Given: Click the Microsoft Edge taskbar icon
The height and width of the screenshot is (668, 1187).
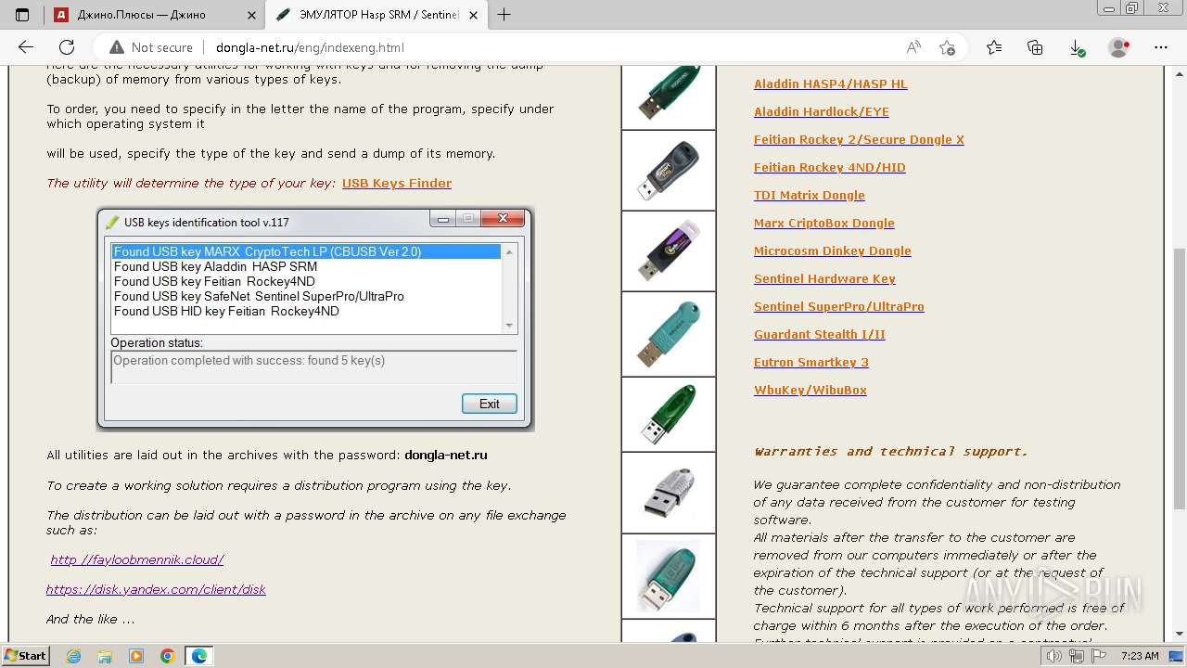Looking at the screenshot, I should pyautogui.click(x=199, y=656).
